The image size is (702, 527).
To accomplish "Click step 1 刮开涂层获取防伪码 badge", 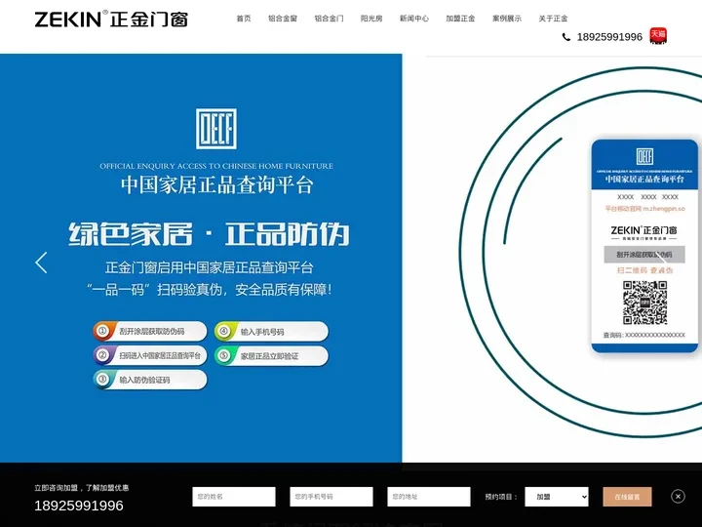I will 150,331.
